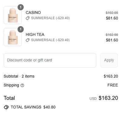This screenshot has width=121, height=114.
Task: Apply the discount code
Action: pyautogui.click(x=109, y=60)
